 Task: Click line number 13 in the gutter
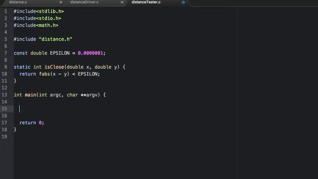click(x=4, y=95)
